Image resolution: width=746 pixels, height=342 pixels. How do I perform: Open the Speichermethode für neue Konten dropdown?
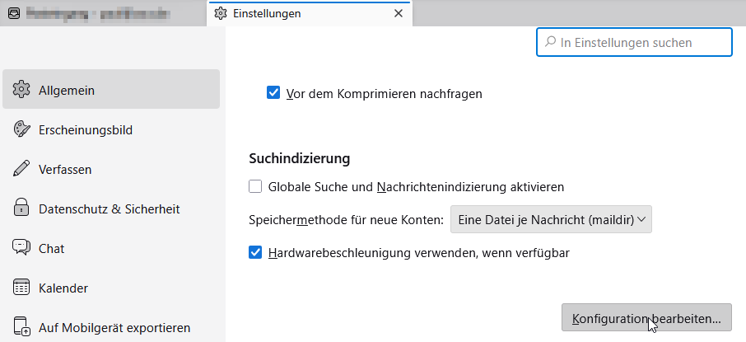tap(551, 219)
